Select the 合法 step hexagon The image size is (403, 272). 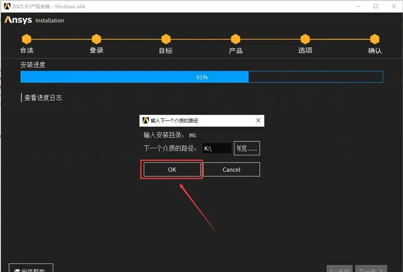26,39
